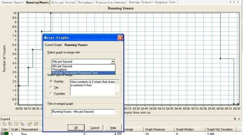The image size is (243, 135).
Task: Sort Legend by the Scale column header
Action: pos(15,129)
